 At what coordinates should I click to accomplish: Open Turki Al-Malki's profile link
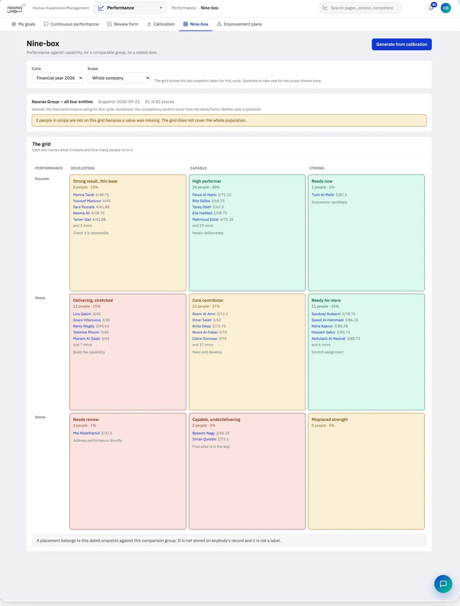pos(323,195)
